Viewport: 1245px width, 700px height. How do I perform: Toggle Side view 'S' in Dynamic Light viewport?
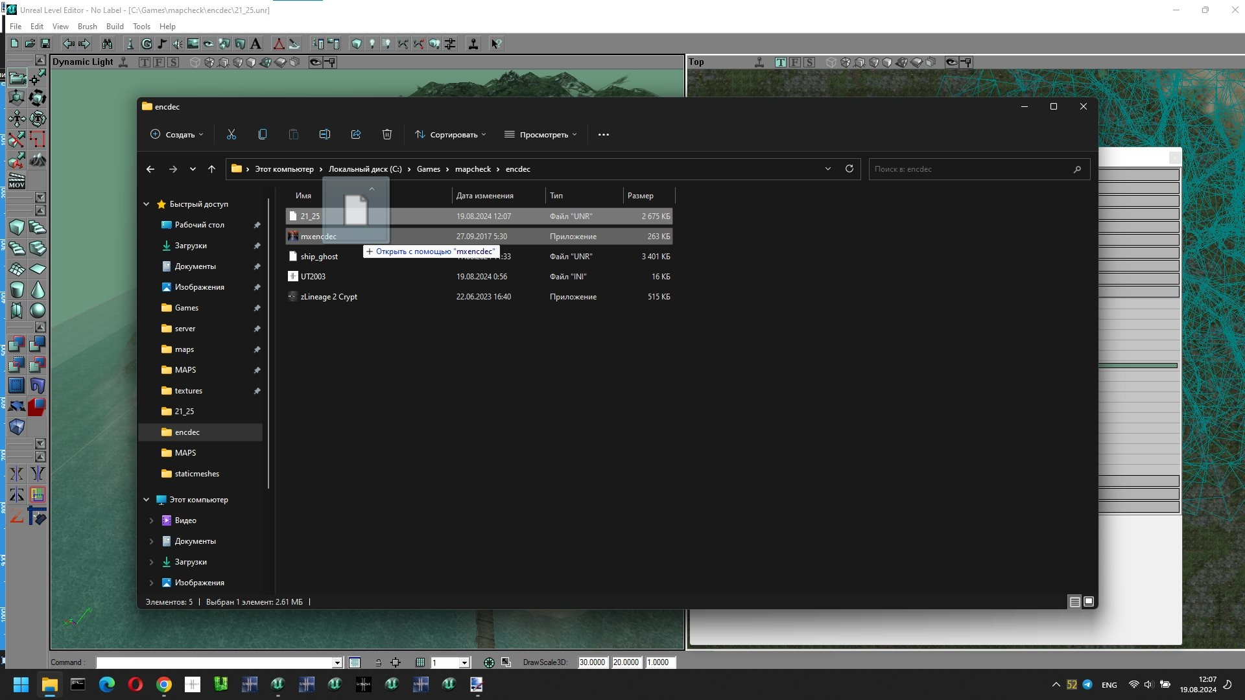click(173, 62)
